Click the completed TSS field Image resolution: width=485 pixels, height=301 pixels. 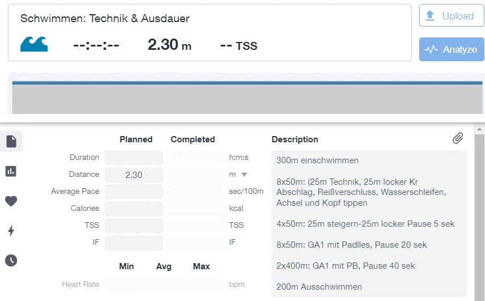[194, 226]
